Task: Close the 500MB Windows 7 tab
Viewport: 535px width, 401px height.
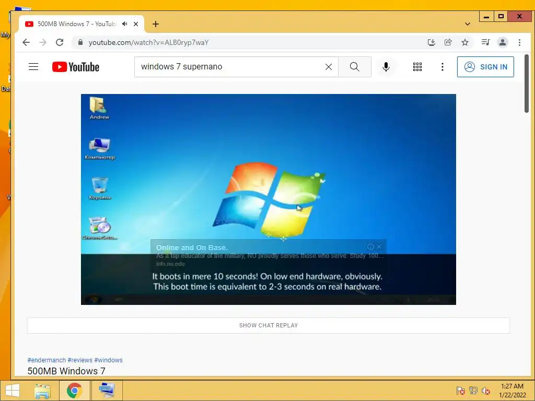Action: (x=136, y=24)
